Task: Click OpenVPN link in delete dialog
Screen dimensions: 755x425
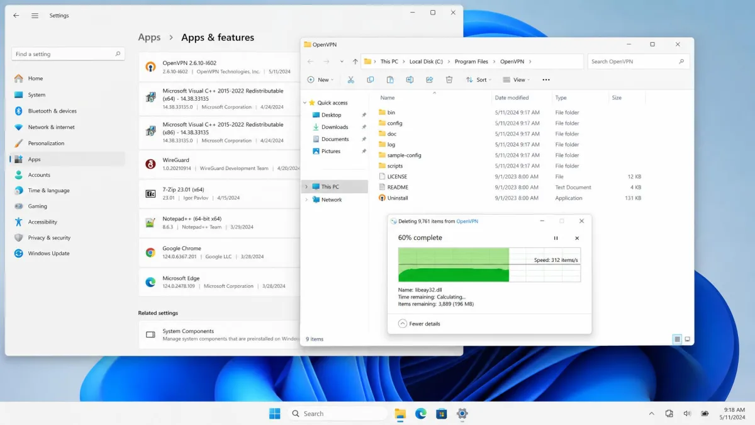Action: pos(467,221)
